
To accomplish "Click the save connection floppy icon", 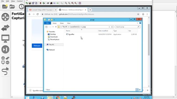I will [x=30, y=3].
